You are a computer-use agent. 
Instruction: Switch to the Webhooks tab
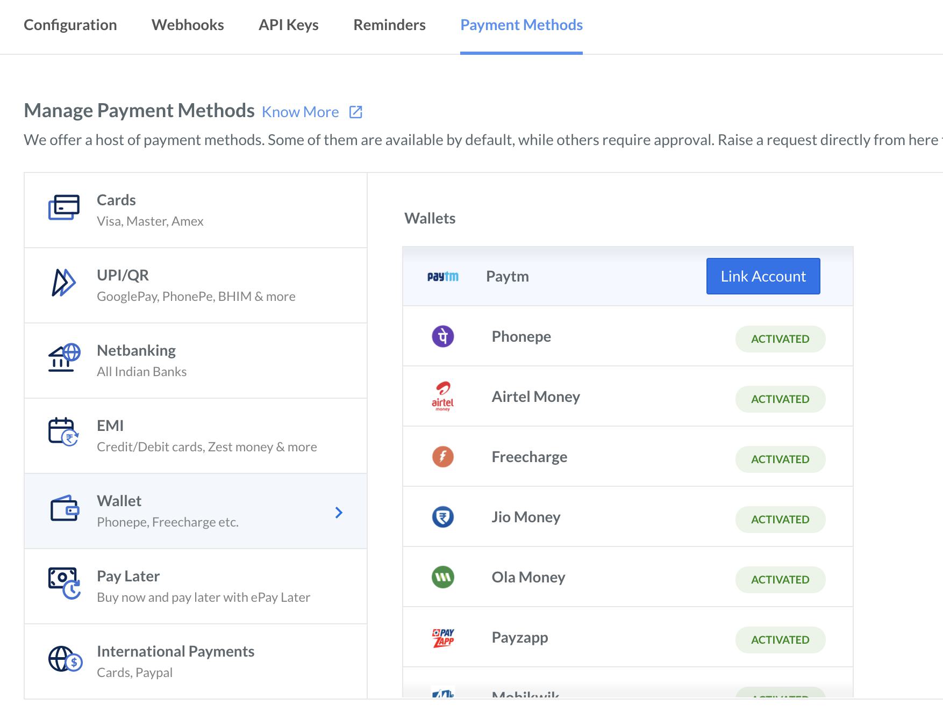pyautogui.click(x=188, y=25)
